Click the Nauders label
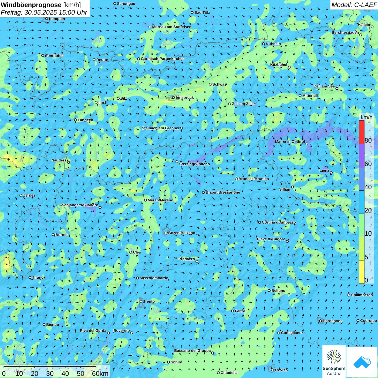The width and height of the screenshot is (378, 378). [59, 160]
